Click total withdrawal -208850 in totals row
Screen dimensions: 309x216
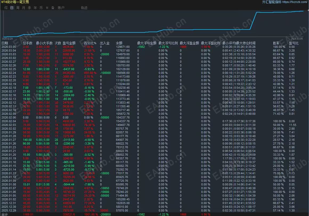coord(105,214)
